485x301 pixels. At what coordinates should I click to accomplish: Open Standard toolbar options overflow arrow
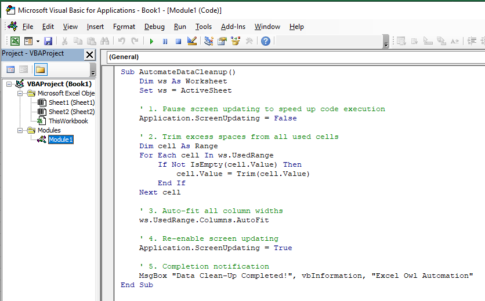386,42
